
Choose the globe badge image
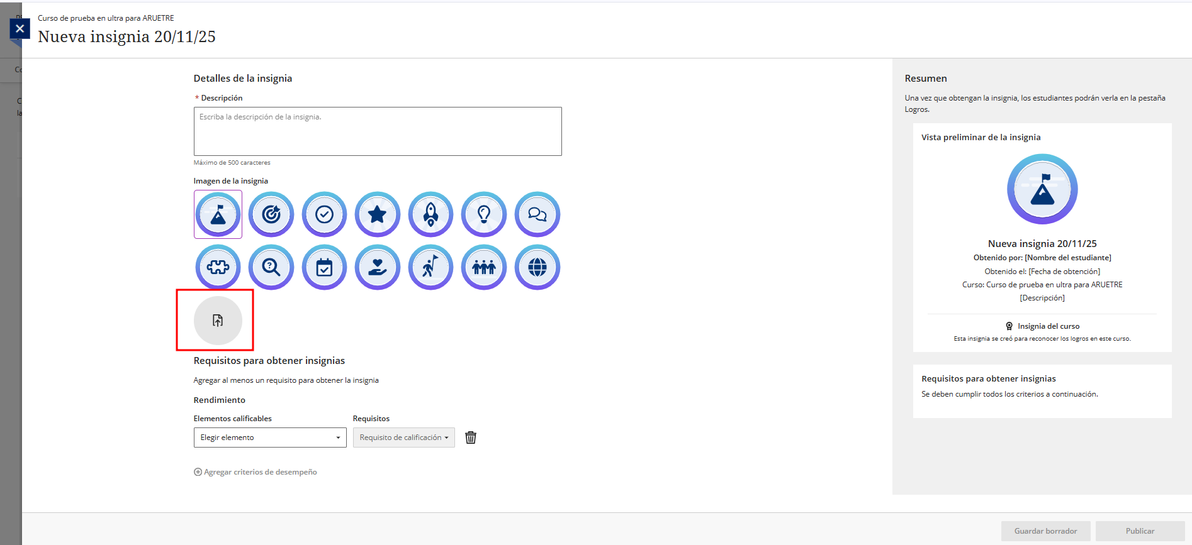tap(537, 267)
